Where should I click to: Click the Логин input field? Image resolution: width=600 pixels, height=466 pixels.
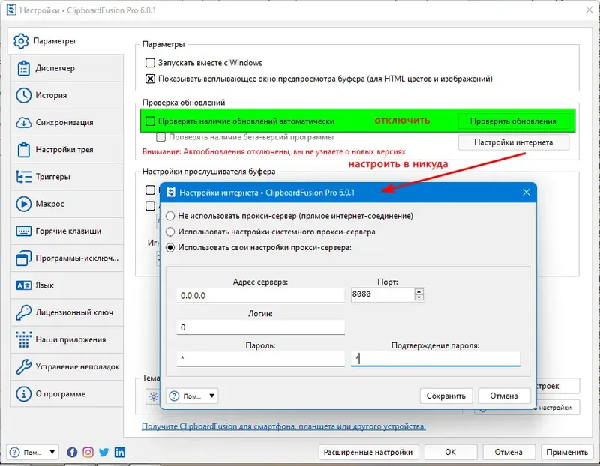[x=260, y=327]
